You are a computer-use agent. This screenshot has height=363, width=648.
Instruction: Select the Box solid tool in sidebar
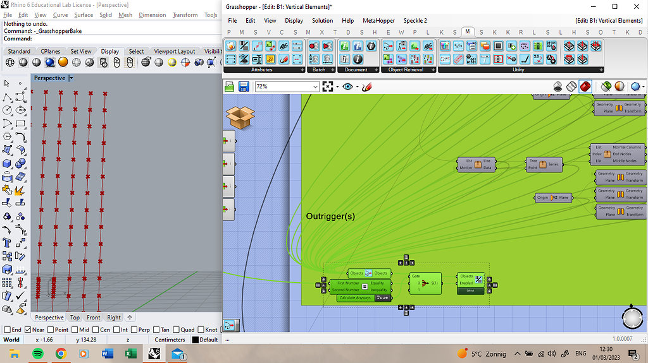[8, 163]
